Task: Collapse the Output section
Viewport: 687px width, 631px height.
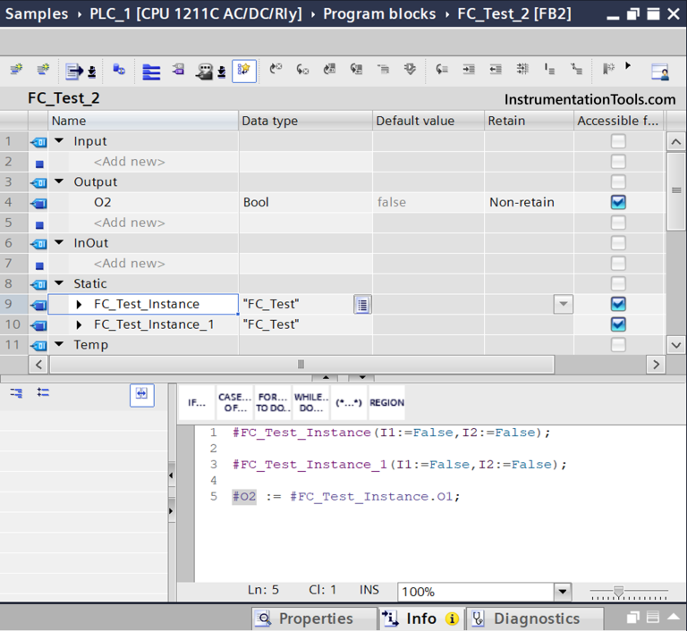Action: click(x=60, y=181)
